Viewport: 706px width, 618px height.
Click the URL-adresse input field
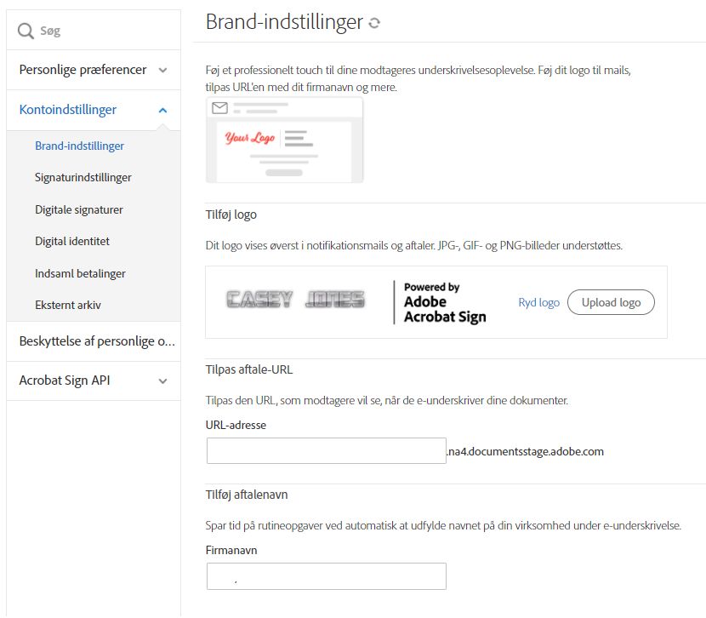point(326,451)
